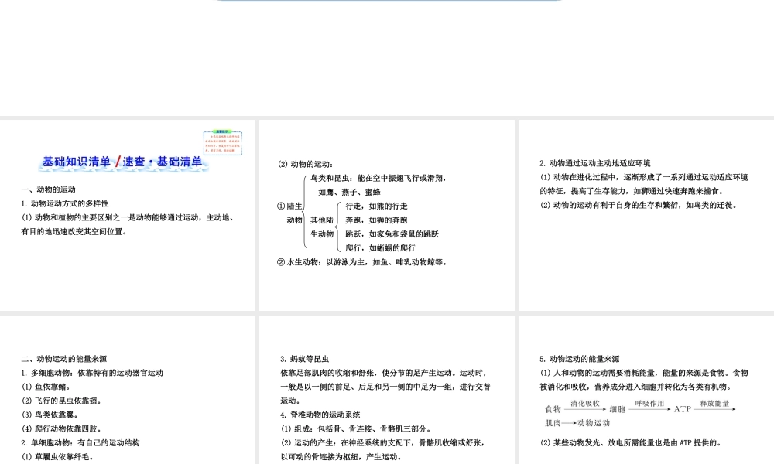
Task: Click the line (1) 草履虫依靠纤毛。
Action: click(x=58, y=457)
